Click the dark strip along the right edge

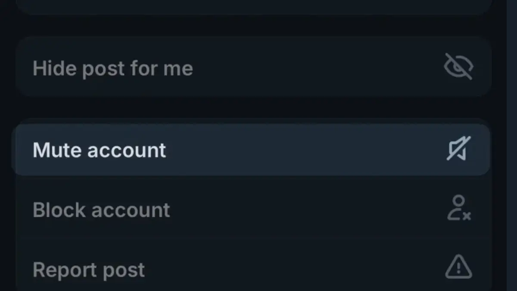click(511, 147)
